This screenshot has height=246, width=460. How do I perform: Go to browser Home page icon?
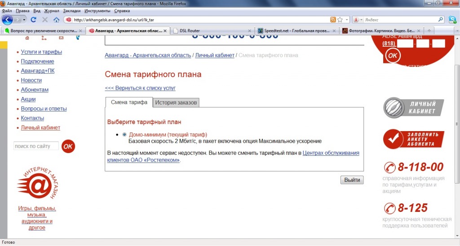coord(57,20)
